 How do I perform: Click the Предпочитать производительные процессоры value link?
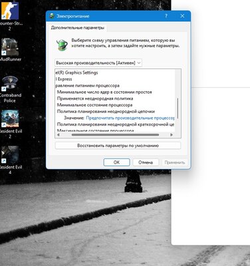(130, 118)
